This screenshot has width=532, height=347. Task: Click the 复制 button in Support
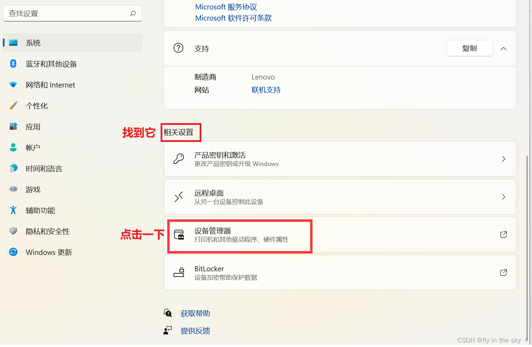point(469,48)
